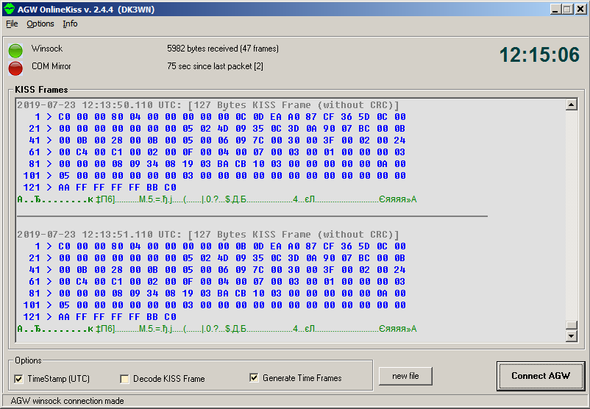Click the KISS Frames scrollbar up arrow
The image size is (590, 409).
tap(571, 104)
